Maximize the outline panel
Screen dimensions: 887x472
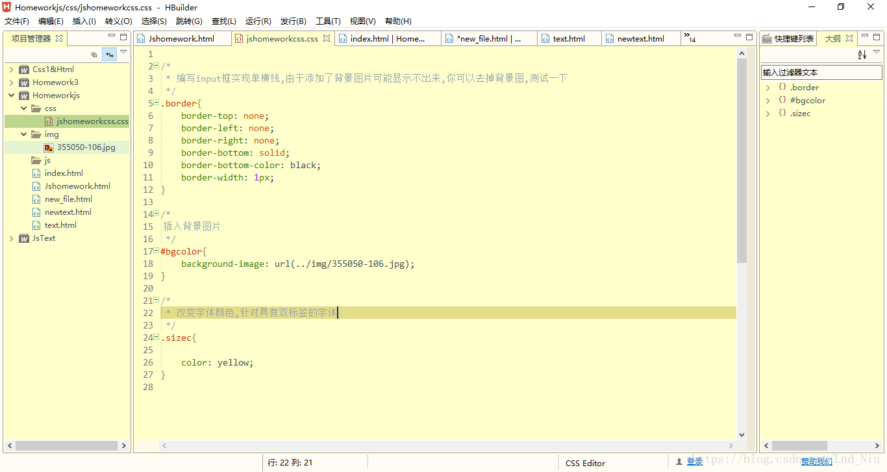[x=877, y=37]
